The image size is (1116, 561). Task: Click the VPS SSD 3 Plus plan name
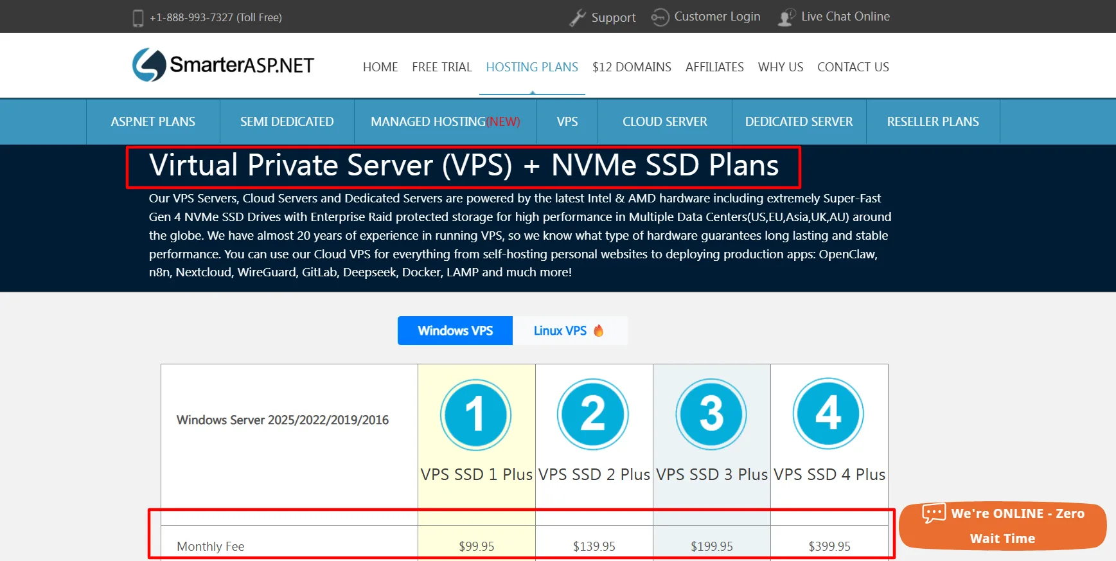(712, 474)
